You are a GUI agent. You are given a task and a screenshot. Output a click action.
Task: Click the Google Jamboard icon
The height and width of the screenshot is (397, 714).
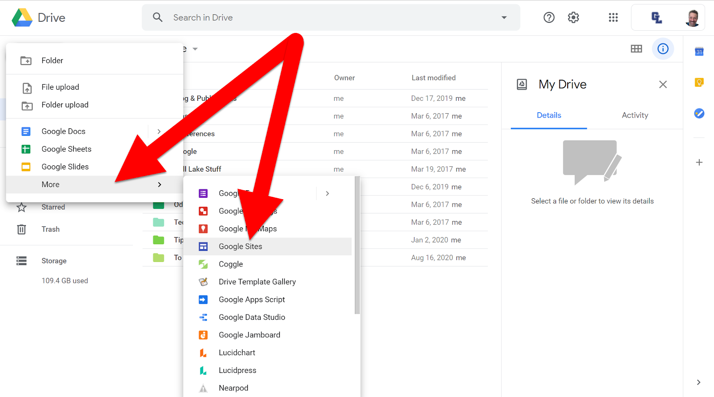[203, 335]
